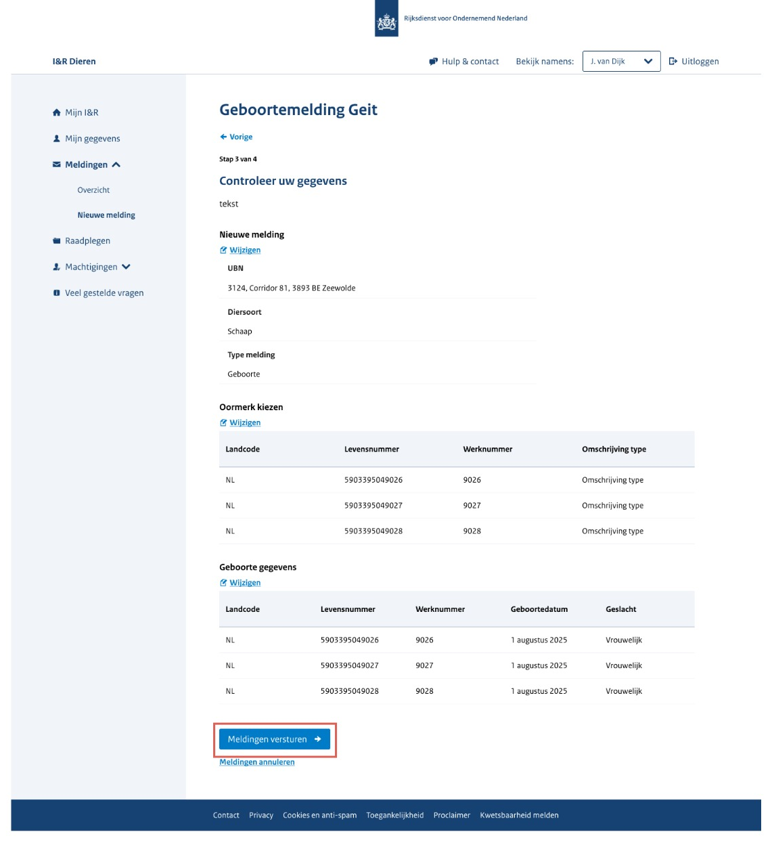
Task: Click the Controleer uw gegevens heading
Action: (x=283, y=181)
